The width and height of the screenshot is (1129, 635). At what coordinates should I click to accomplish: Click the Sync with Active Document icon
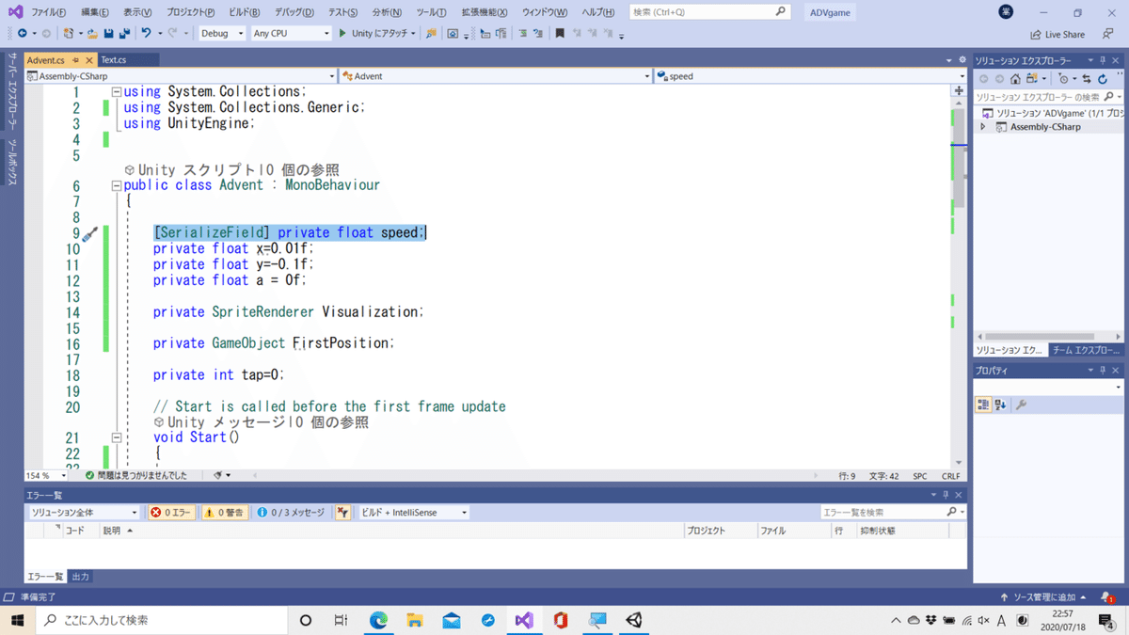tap(1087, 78)
